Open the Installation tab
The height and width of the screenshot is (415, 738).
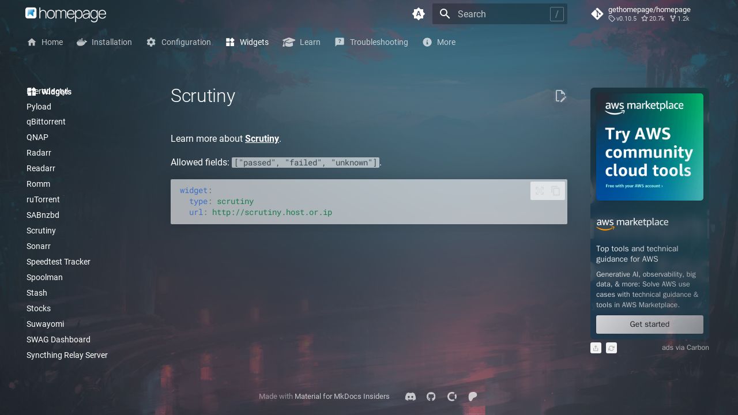(104, 42)
